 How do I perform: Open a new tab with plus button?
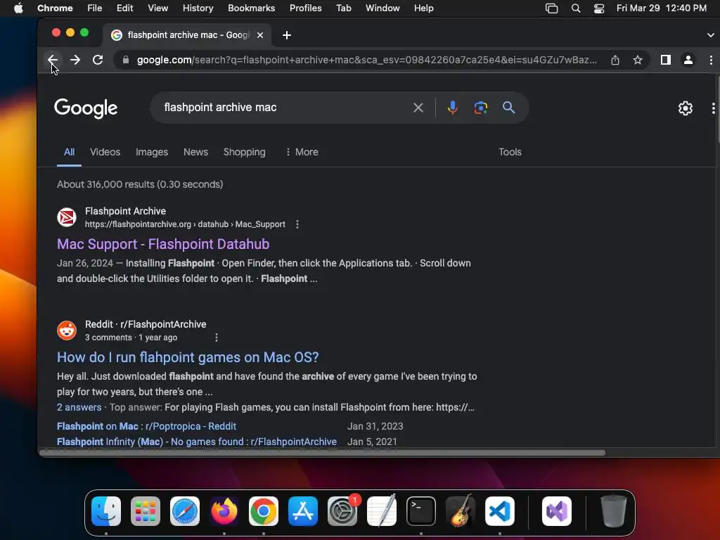pos(287,35)
